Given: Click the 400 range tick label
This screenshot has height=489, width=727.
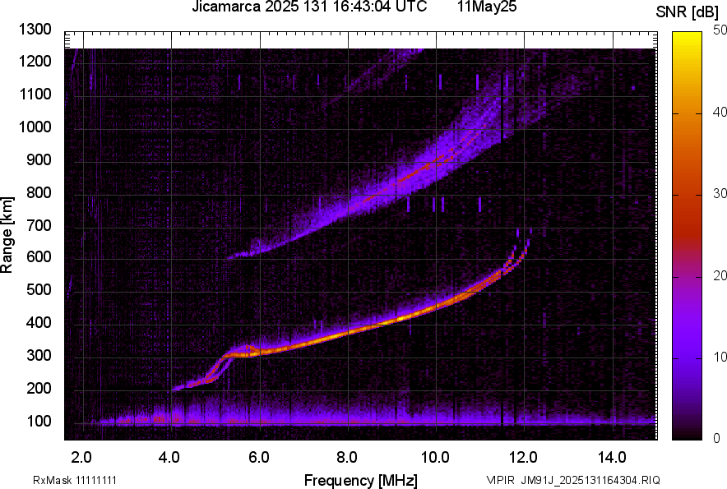Looking at the screenshot, I should point(39,323).
